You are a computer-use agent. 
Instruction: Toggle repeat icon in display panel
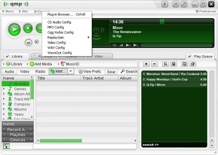pyautogui.click(x=114, y=45)
